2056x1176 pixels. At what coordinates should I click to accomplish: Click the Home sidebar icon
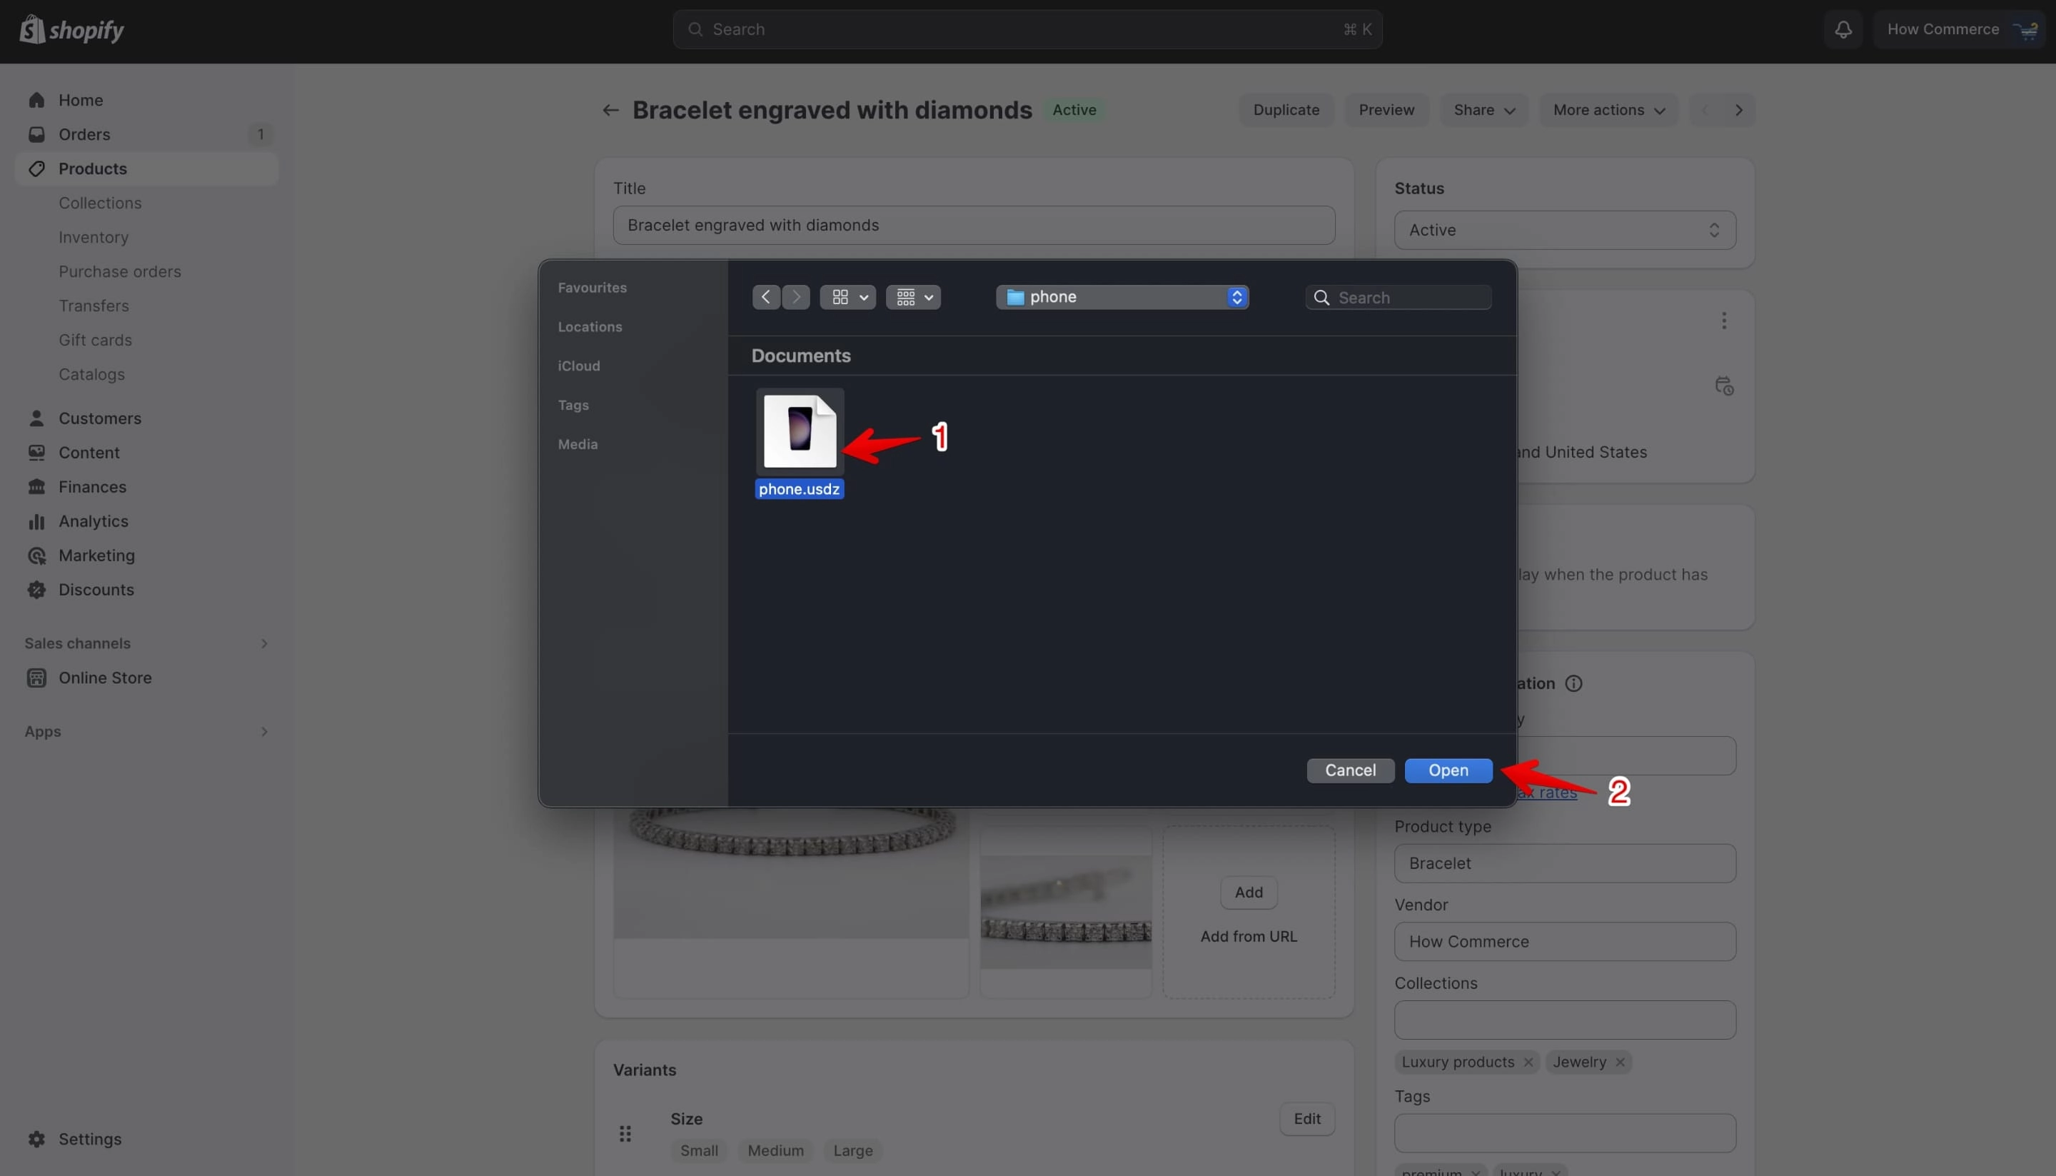[x=36, y=100]
